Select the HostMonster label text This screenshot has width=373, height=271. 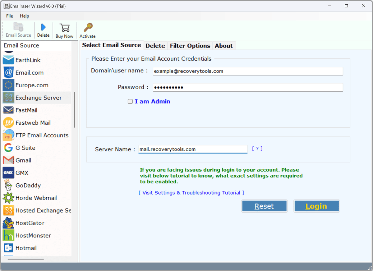tap(33, 235)
